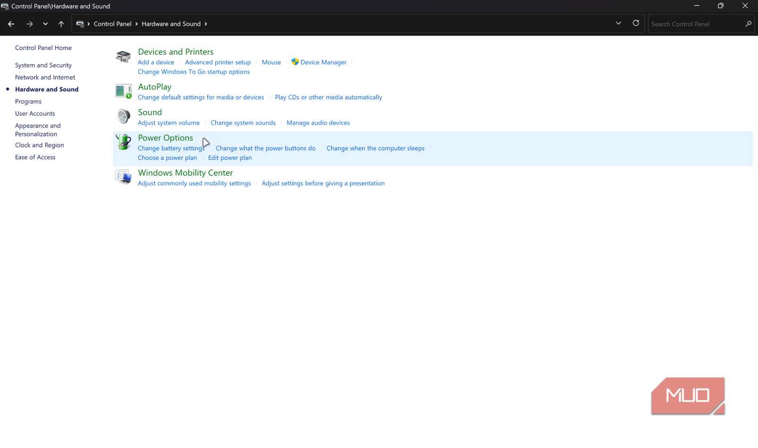Minimize the Control Panel window

(696, 6)
